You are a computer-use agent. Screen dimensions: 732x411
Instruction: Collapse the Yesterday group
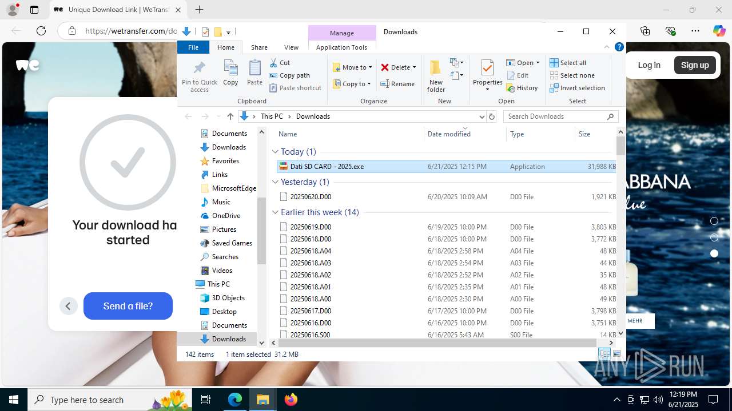coord(275,182)
